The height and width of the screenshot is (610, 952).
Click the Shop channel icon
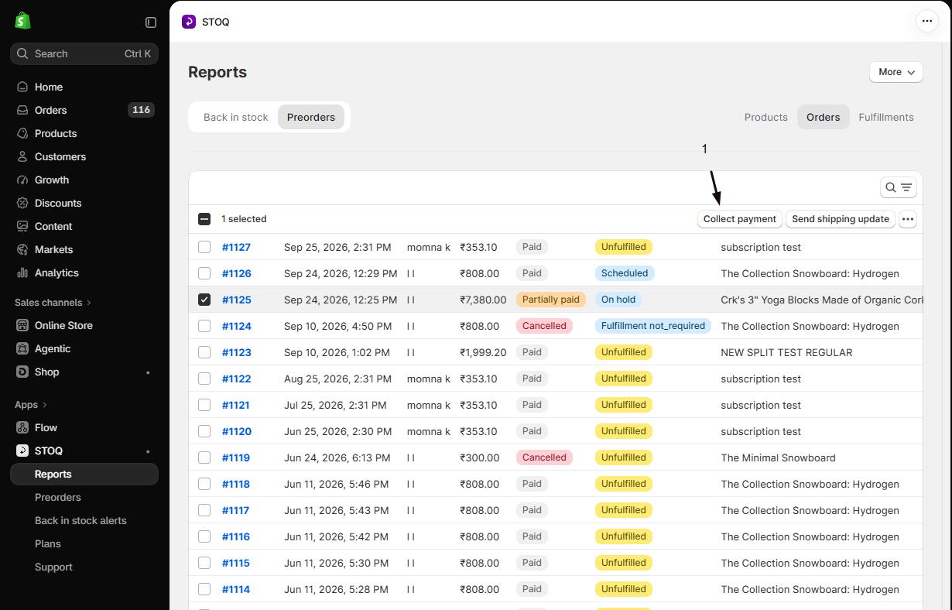22,372
